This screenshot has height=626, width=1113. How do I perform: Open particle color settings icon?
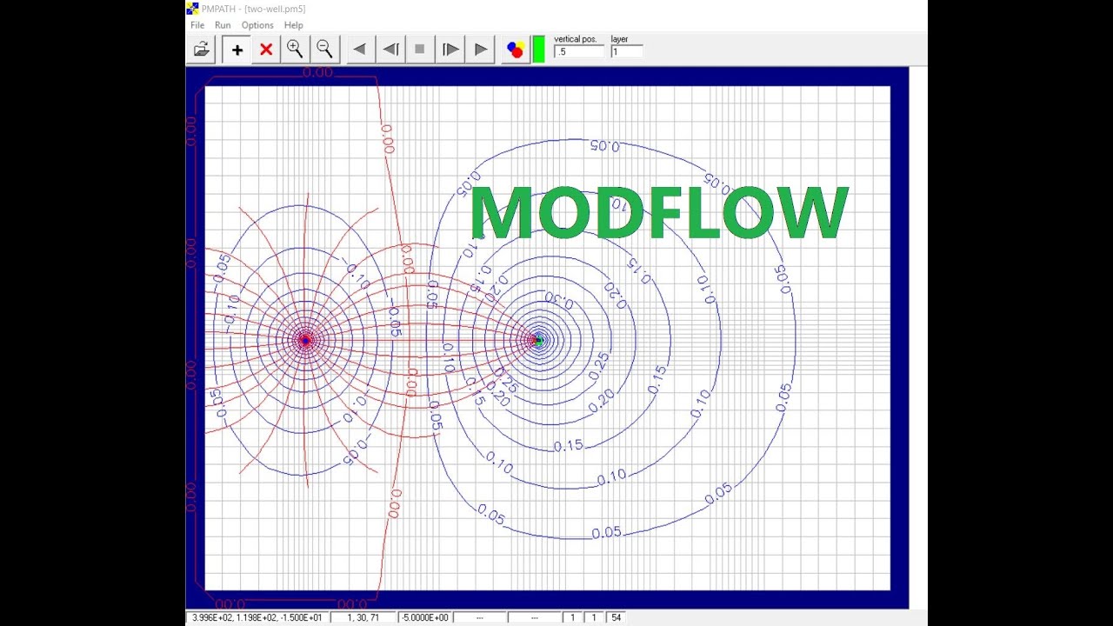[x=516, y=50]
